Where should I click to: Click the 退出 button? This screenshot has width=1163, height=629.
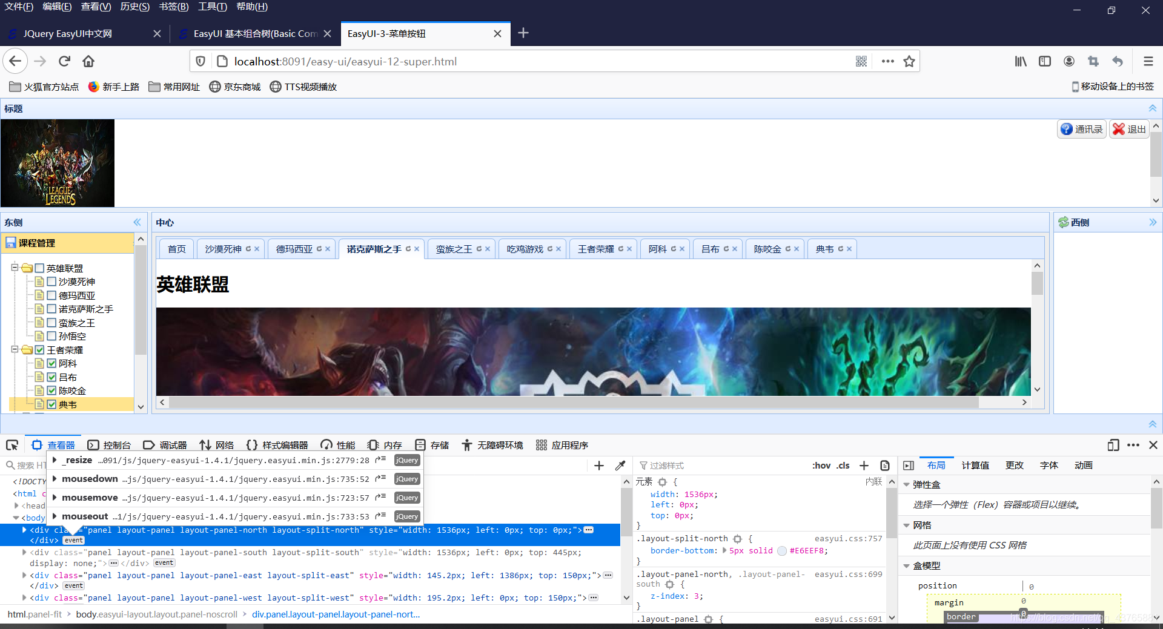click(1129, 129)
